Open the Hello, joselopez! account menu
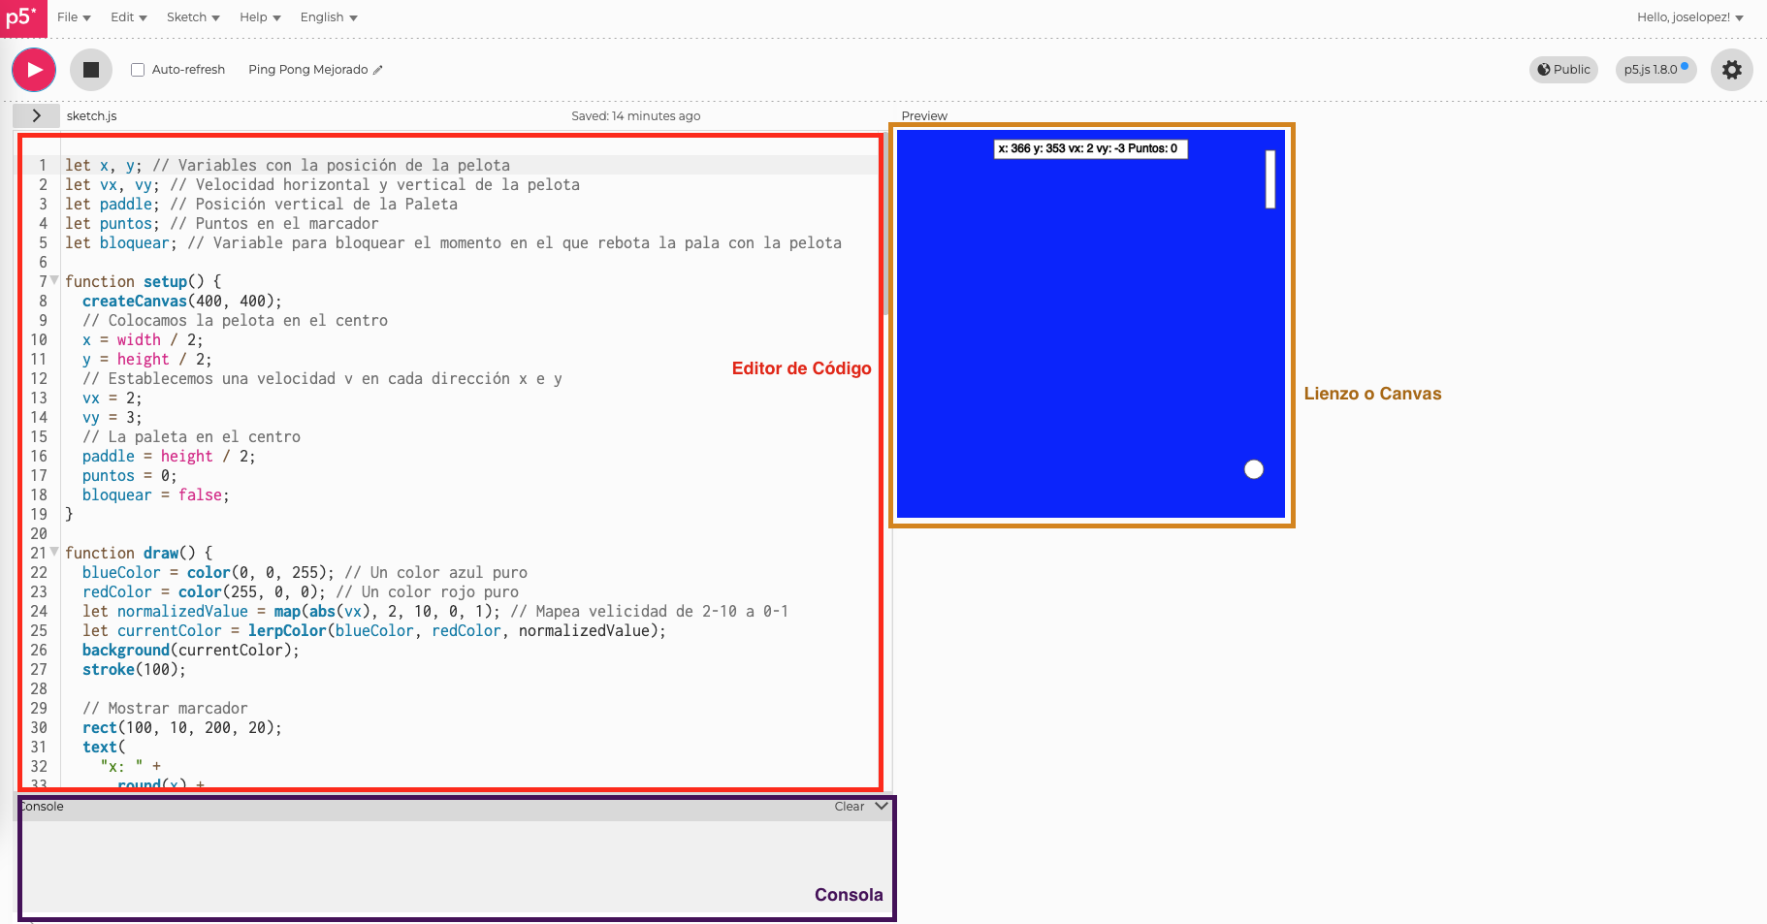Image resolution: width=1767 pixels, height=924 pixels. coord(1689,17)
